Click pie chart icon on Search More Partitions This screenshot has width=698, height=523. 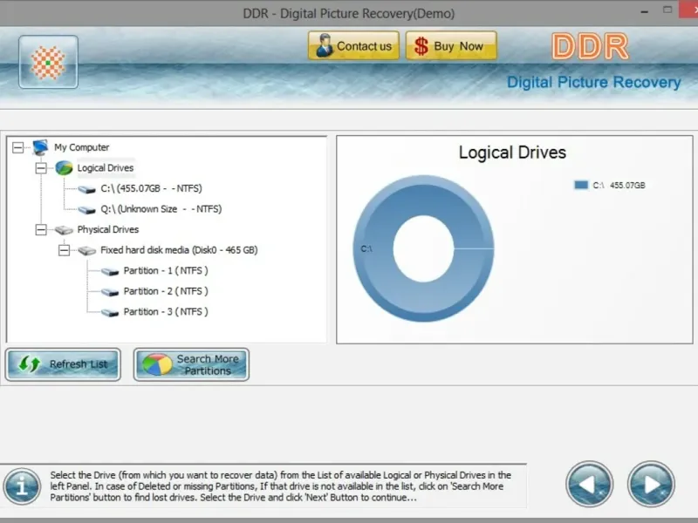coord(157,364)
